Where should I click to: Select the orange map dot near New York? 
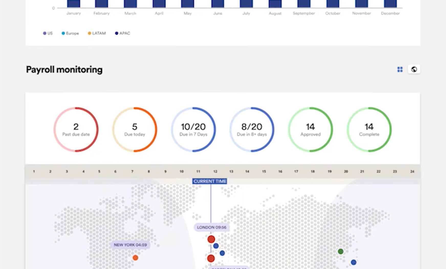(x=135, y=258)
